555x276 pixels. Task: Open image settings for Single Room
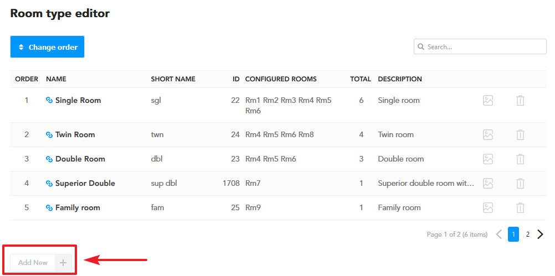tap(488, 100)
